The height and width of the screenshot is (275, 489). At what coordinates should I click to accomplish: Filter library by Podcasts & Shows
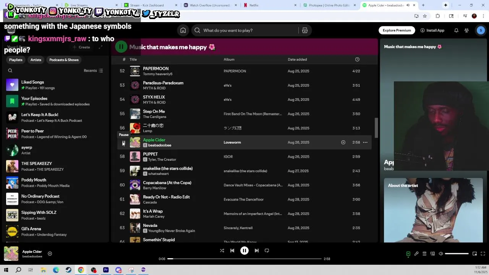click(64, 60)
